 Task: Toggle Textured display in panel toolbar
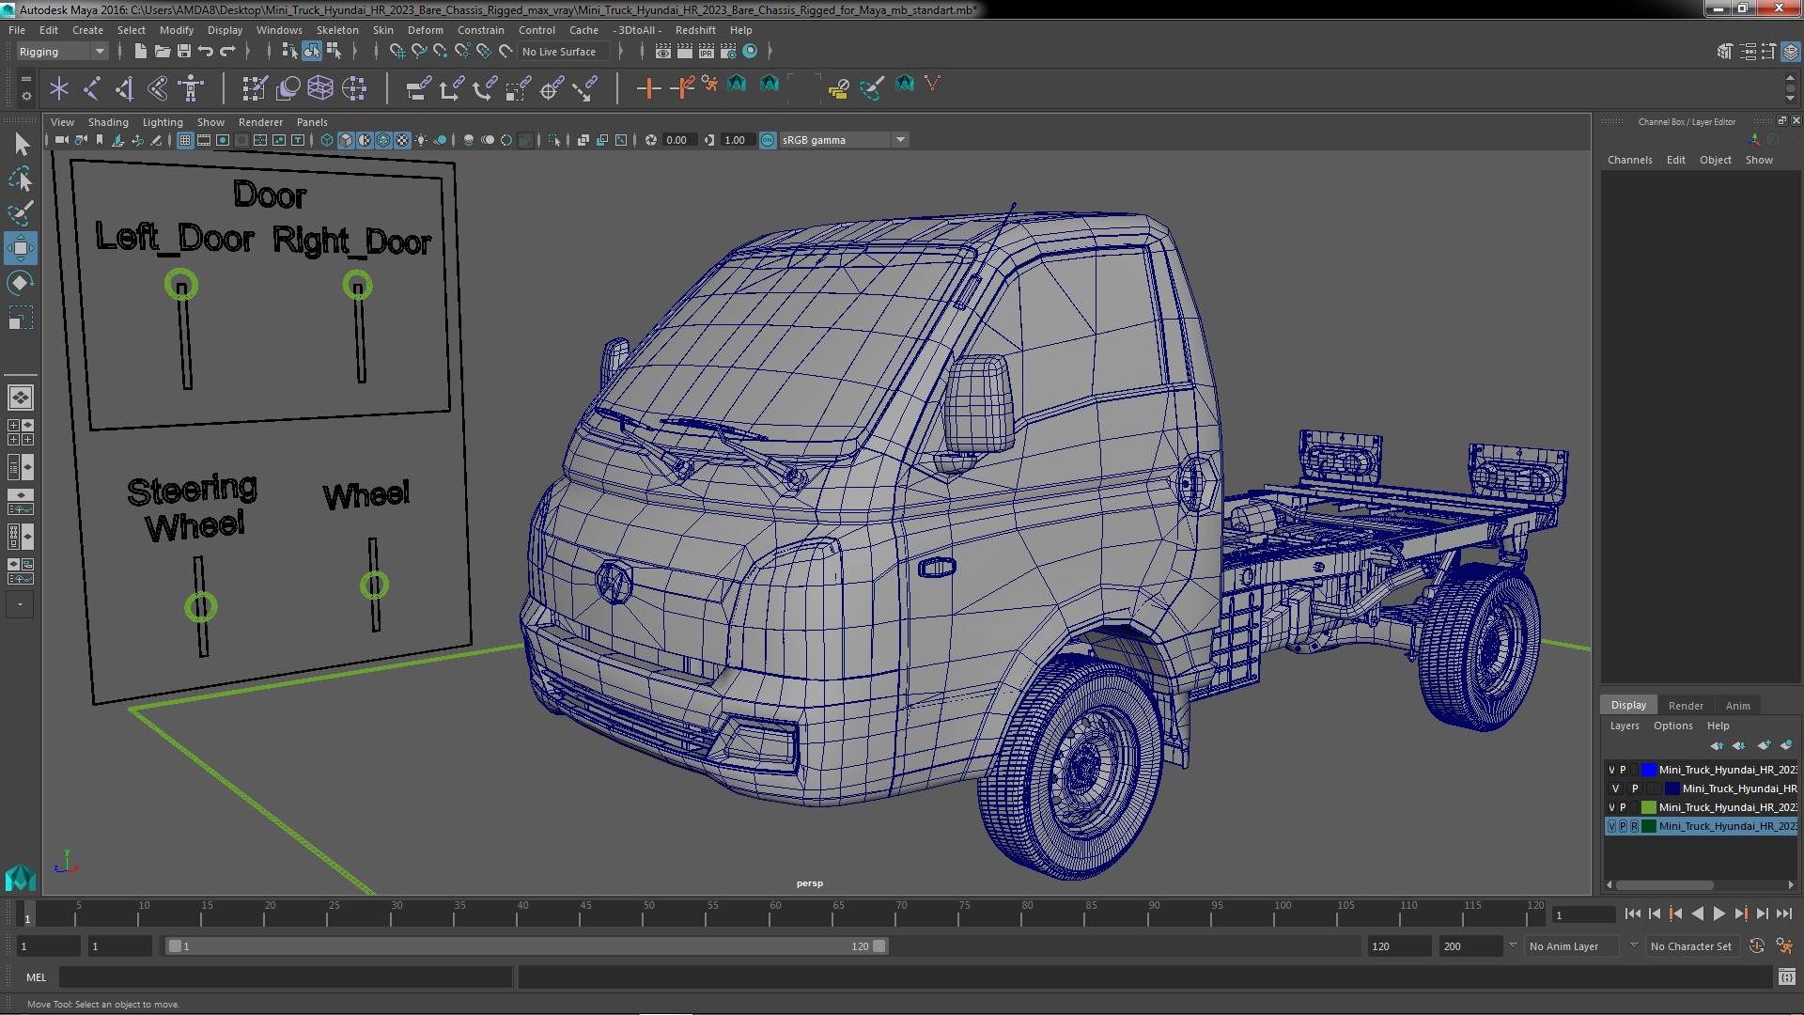pos(402,140)
